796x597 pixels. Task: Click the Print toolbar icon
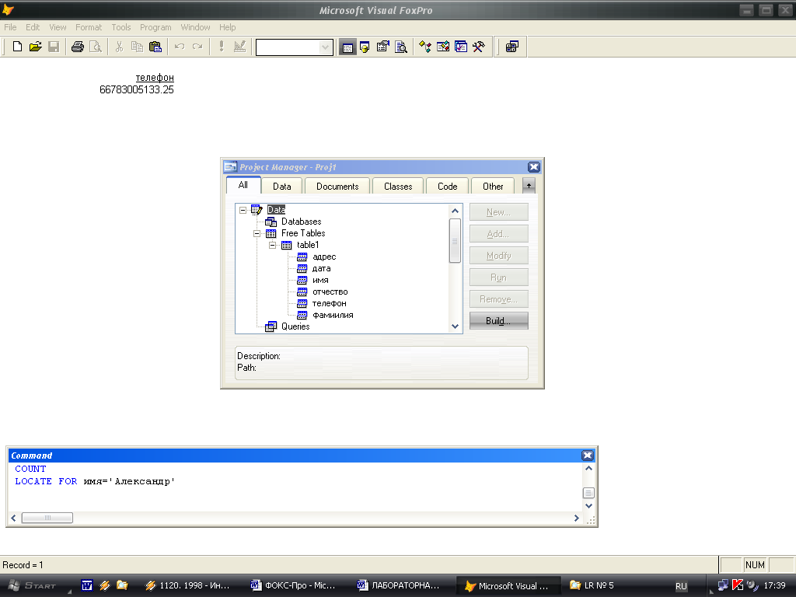coord(77,47)
